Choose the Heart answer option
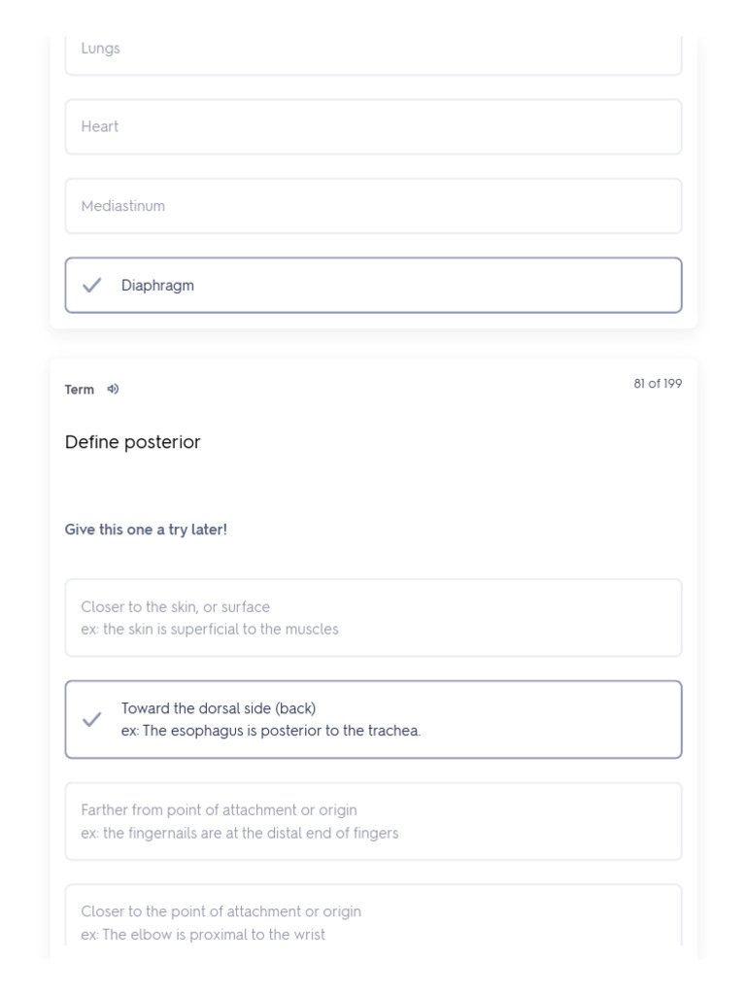The image size is (746, 995). pyautogui.click(x=373, y=127)
